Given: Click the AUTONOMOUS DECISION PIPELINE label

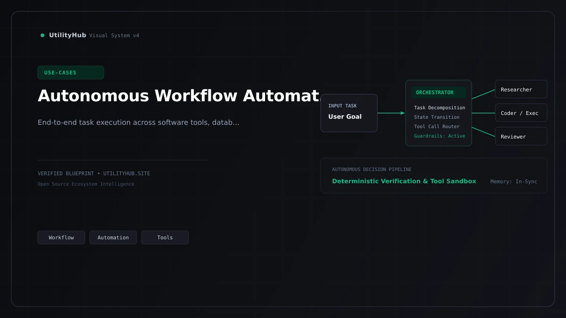Looking at the screenshot, I should pyautogui.click(x=372, y=170).
